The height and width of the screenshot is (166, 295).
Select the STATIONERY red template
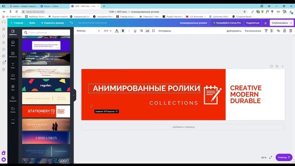[46, 112]
